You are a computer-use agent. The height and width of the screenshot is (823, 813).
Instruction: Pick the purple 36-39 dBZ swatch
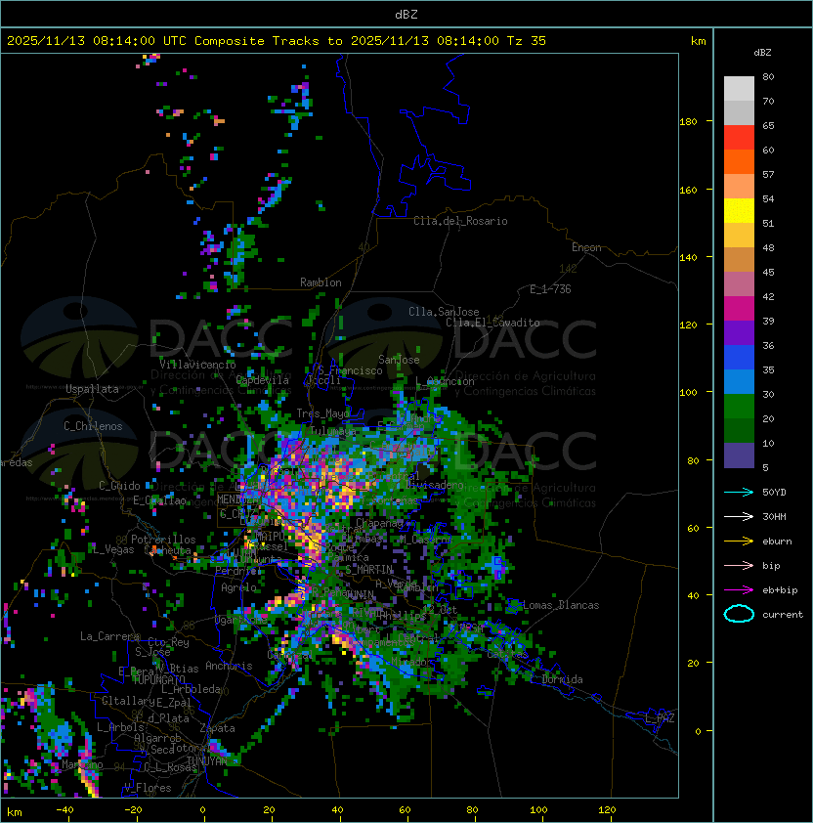tap(739, 332)
